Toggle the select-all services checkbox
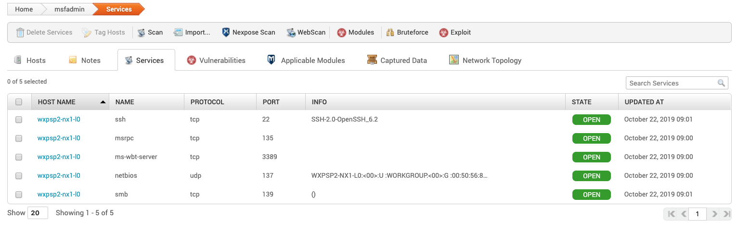 19,102
